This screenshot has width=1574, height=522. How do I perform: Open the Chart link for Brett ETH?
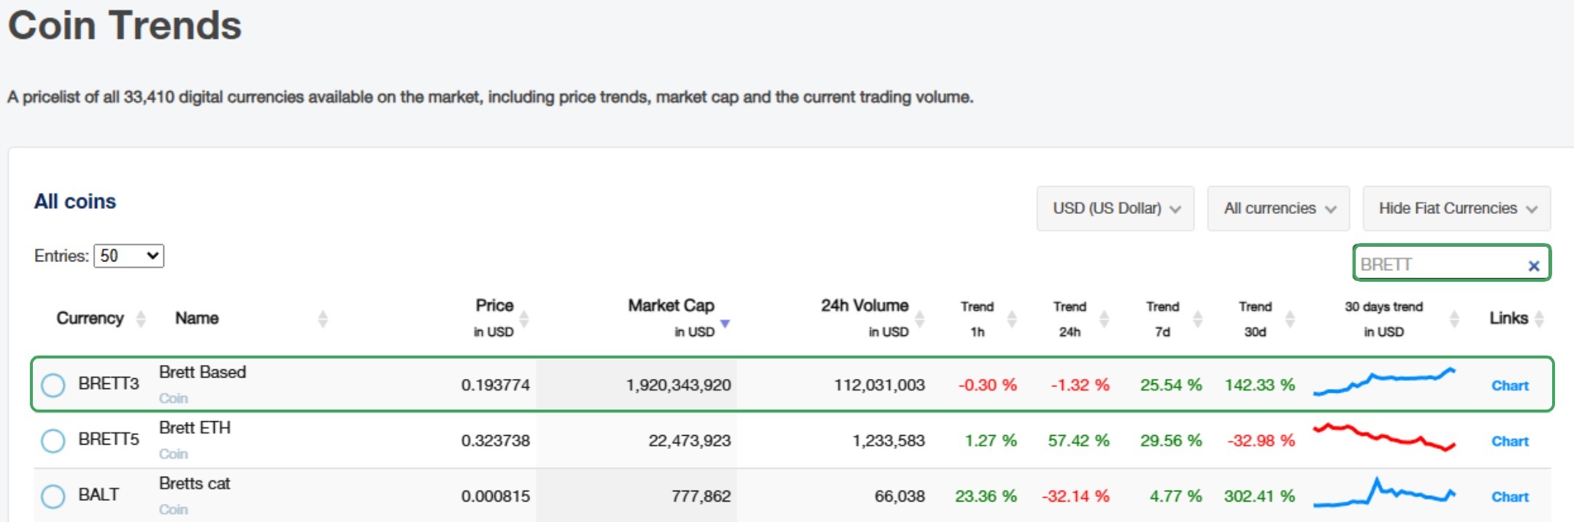click(x=1510, y=441)
